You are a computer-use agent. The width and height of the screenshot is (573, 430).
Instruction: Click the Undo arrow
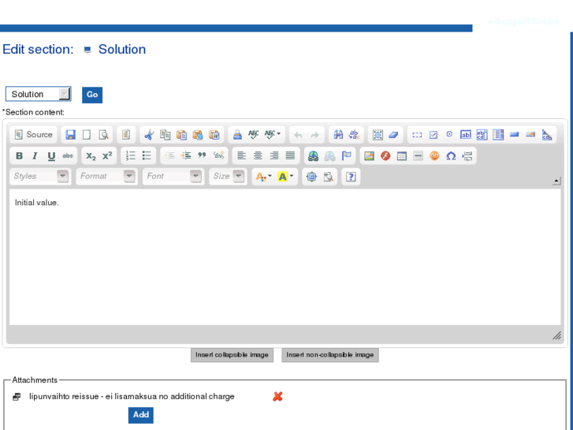coord(298,135)
